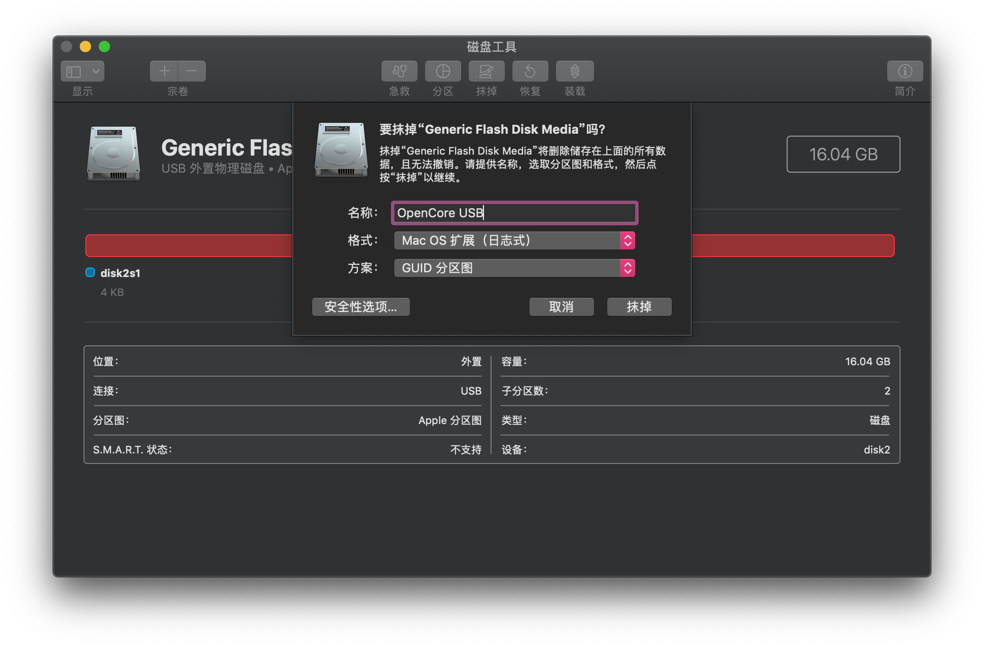Open the Info (简介) toolbar icon
Screen dimensions: 984x647
click(905, 71)
